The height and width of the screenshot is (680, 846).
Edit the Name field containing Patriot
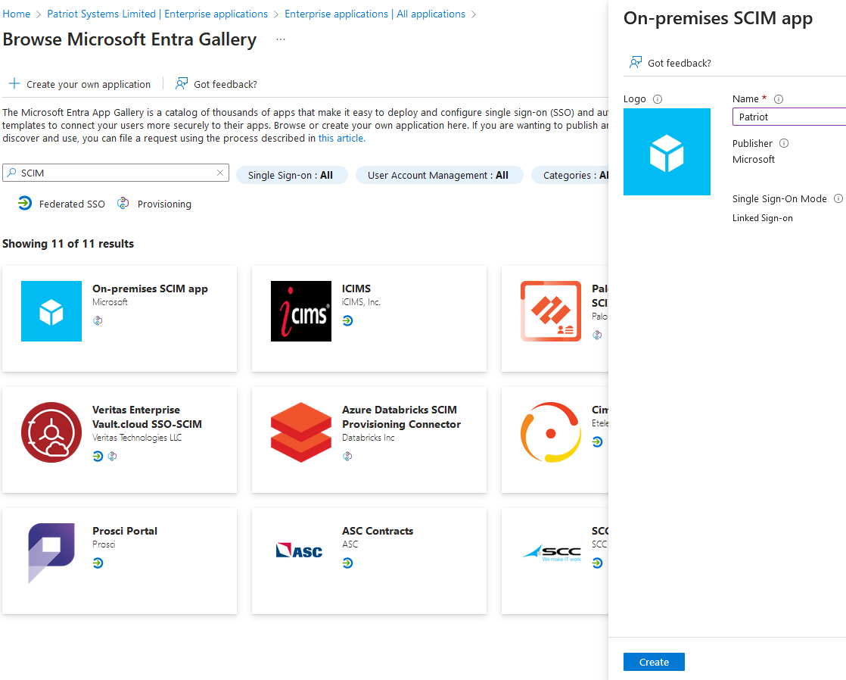[x=788, y=117]
